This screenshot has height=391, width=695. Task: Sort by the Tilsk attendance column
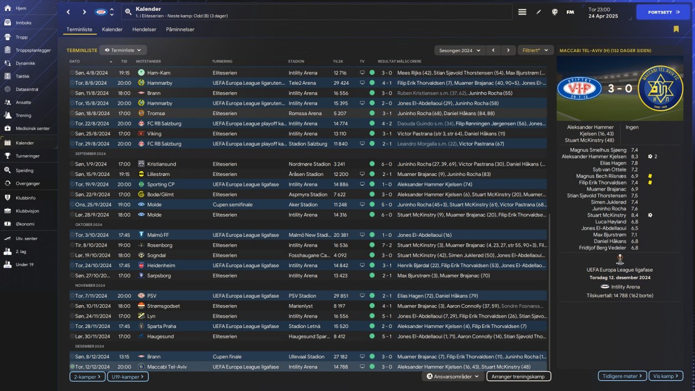click(x=338, y=61)
